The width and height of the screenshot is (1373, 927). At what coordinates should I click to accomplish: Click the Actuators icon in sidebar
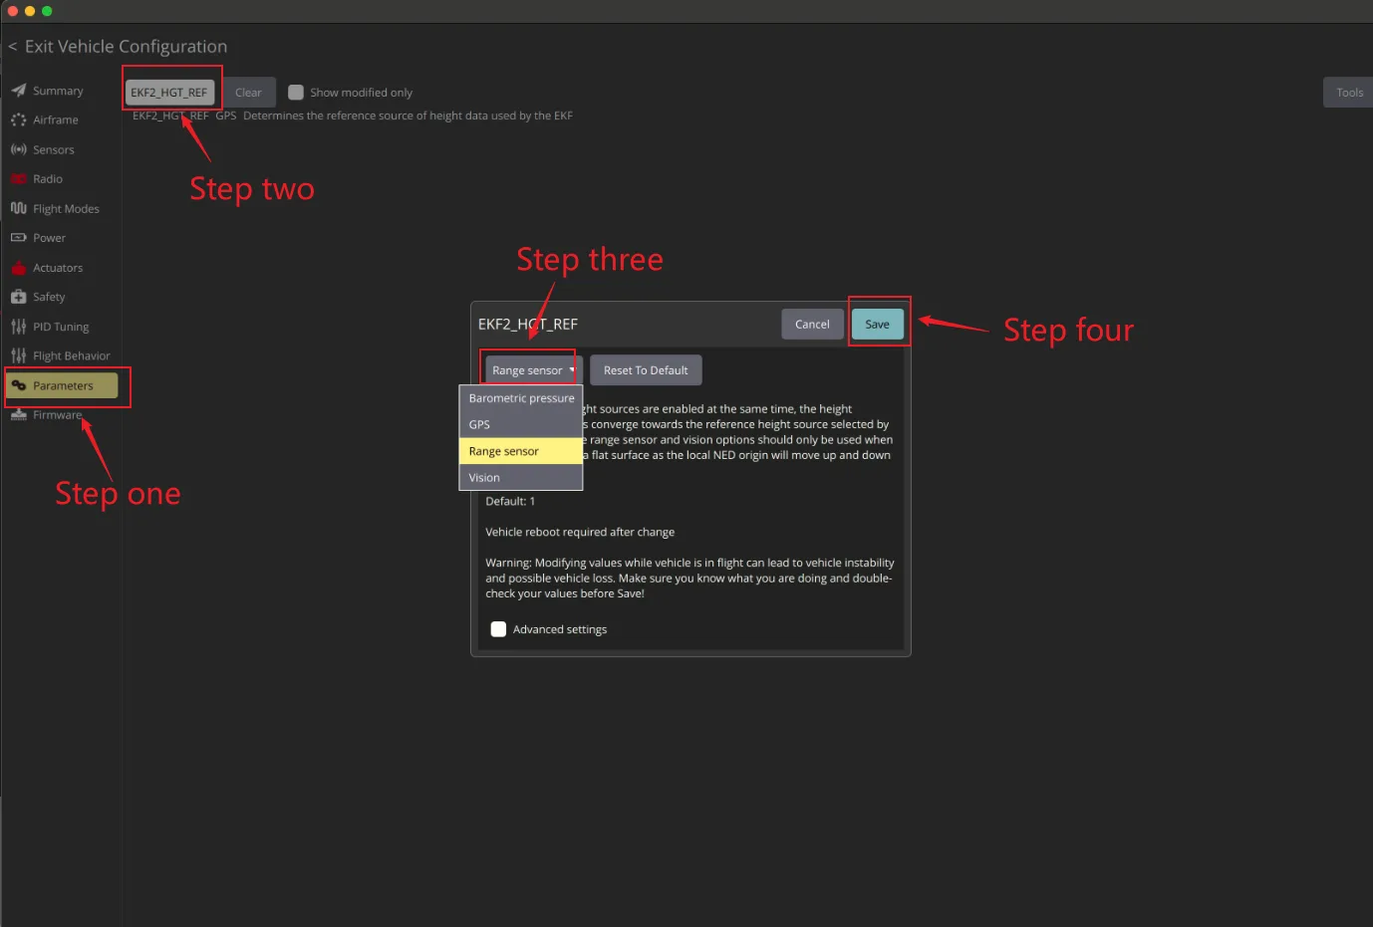[19, 268]
